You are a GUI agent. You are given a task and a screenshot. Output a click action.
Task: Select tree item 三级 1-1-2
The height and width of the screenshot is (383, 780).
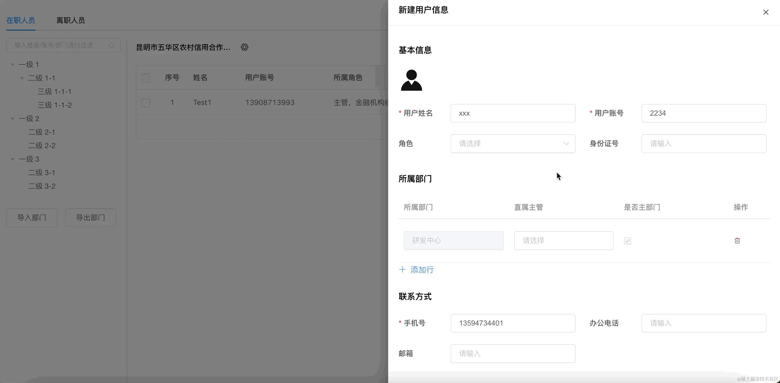click(x=55, y=105)
